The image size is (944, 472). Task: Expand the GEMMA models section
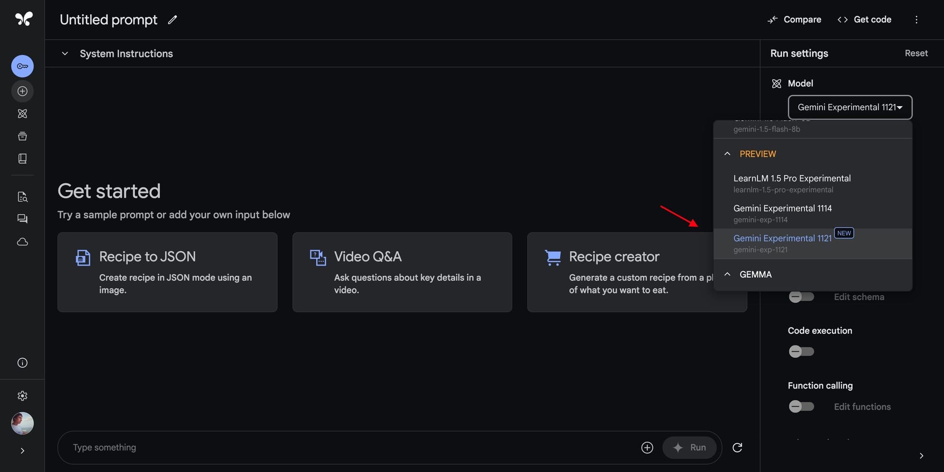(x=727, y=274)
